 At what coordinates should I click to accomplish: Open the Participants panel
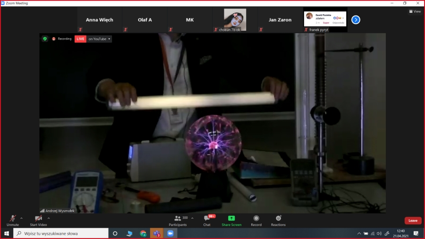click(178, 220)
